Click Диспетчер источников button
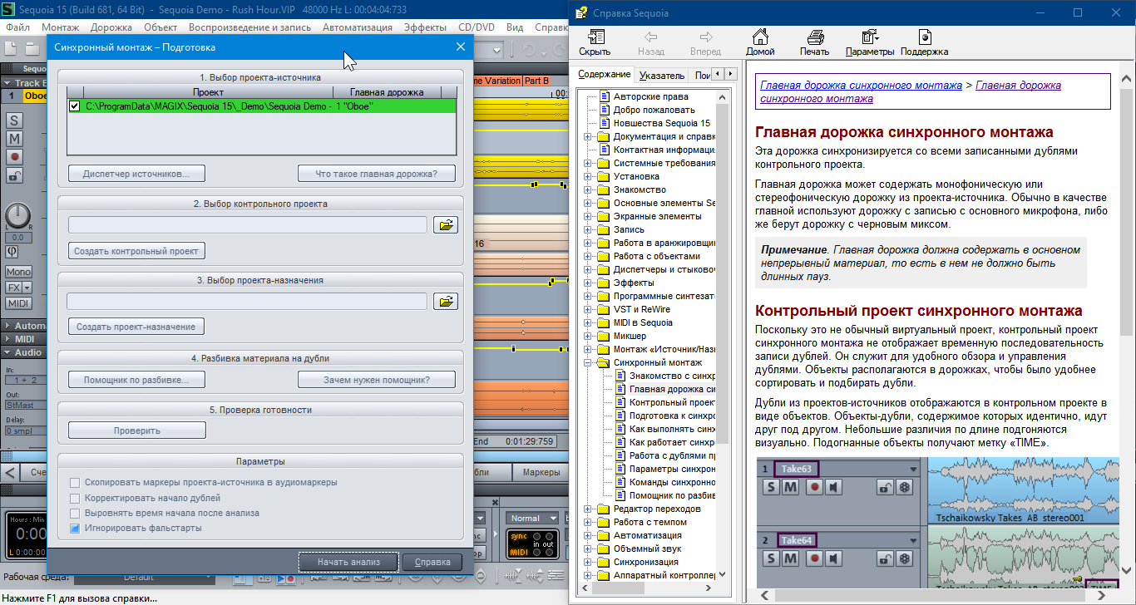This screenshot has width=1136, height=605. coord(136,174)
